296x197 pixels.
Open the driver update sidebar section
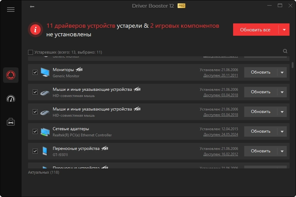tap(11, 75)
